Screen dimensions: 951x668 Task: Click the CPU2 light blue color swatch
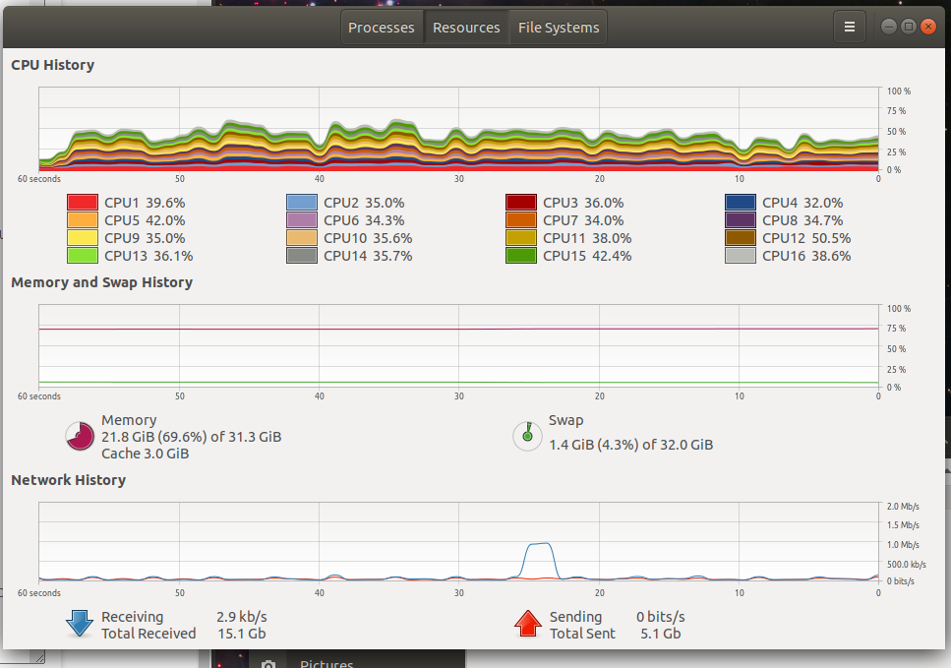pyautogui.click(x=302, y=203)
